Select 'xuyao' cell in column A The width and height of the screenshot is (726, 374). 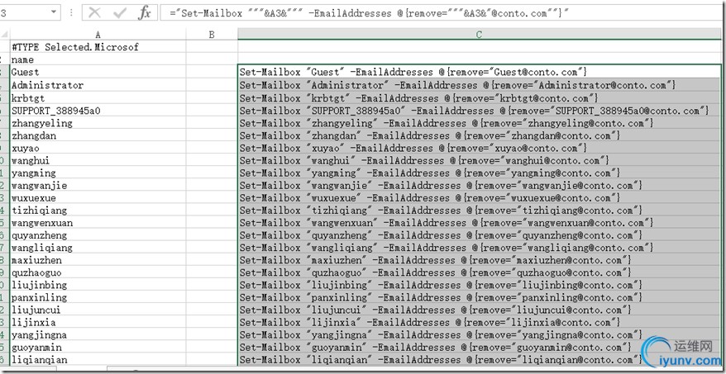tap(98, 148)
